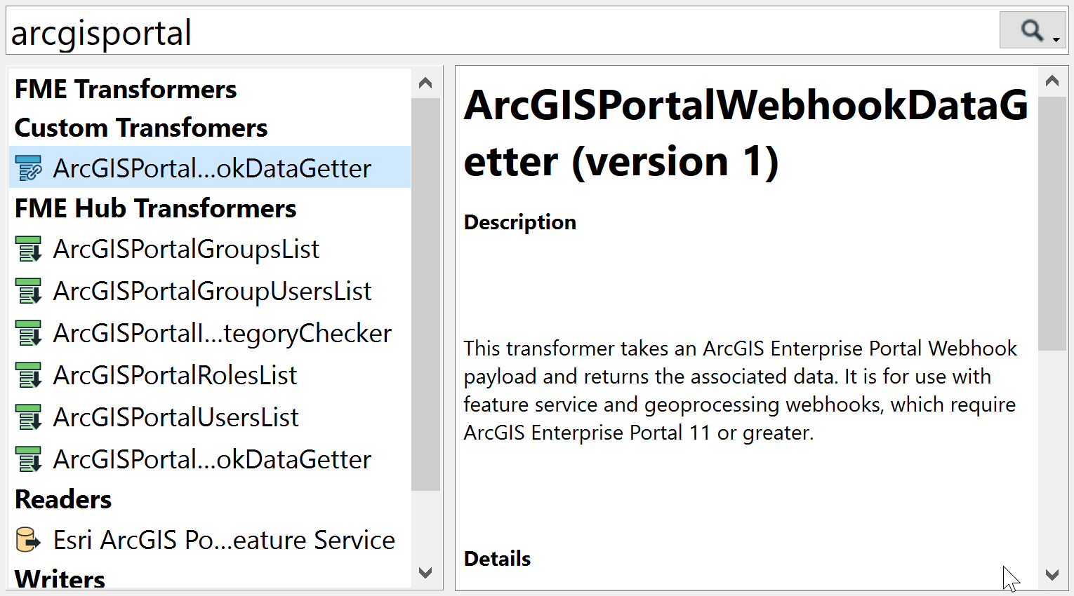Click the arcgisportal search input field
This screenshot has height=596, width=1074.
(281, 30)
